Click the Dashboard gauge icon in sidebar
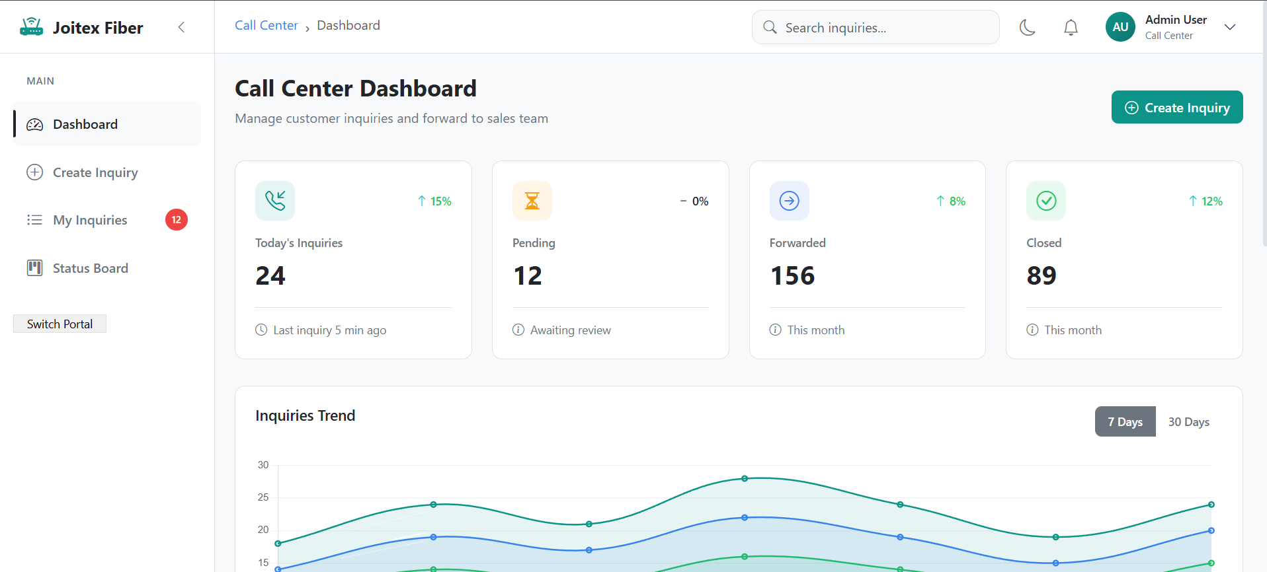The width and height of the screenshot is (1267, 572). pyautogui.click(x=34, y=124)
